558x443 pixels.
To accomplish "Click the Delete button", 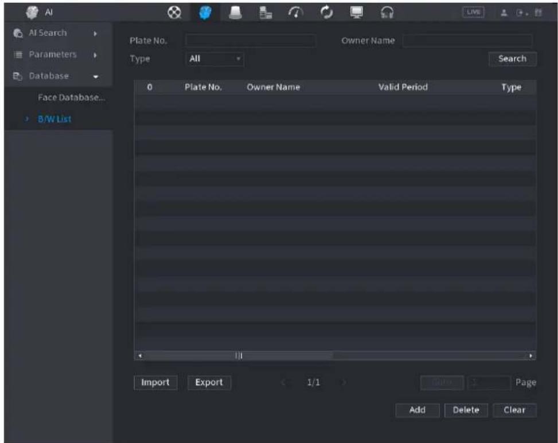I will point(466,410).
